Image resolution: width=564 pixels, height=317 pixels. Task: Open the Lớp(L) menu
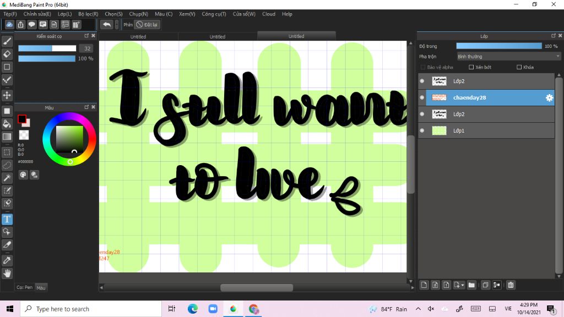tap(65, 14)
